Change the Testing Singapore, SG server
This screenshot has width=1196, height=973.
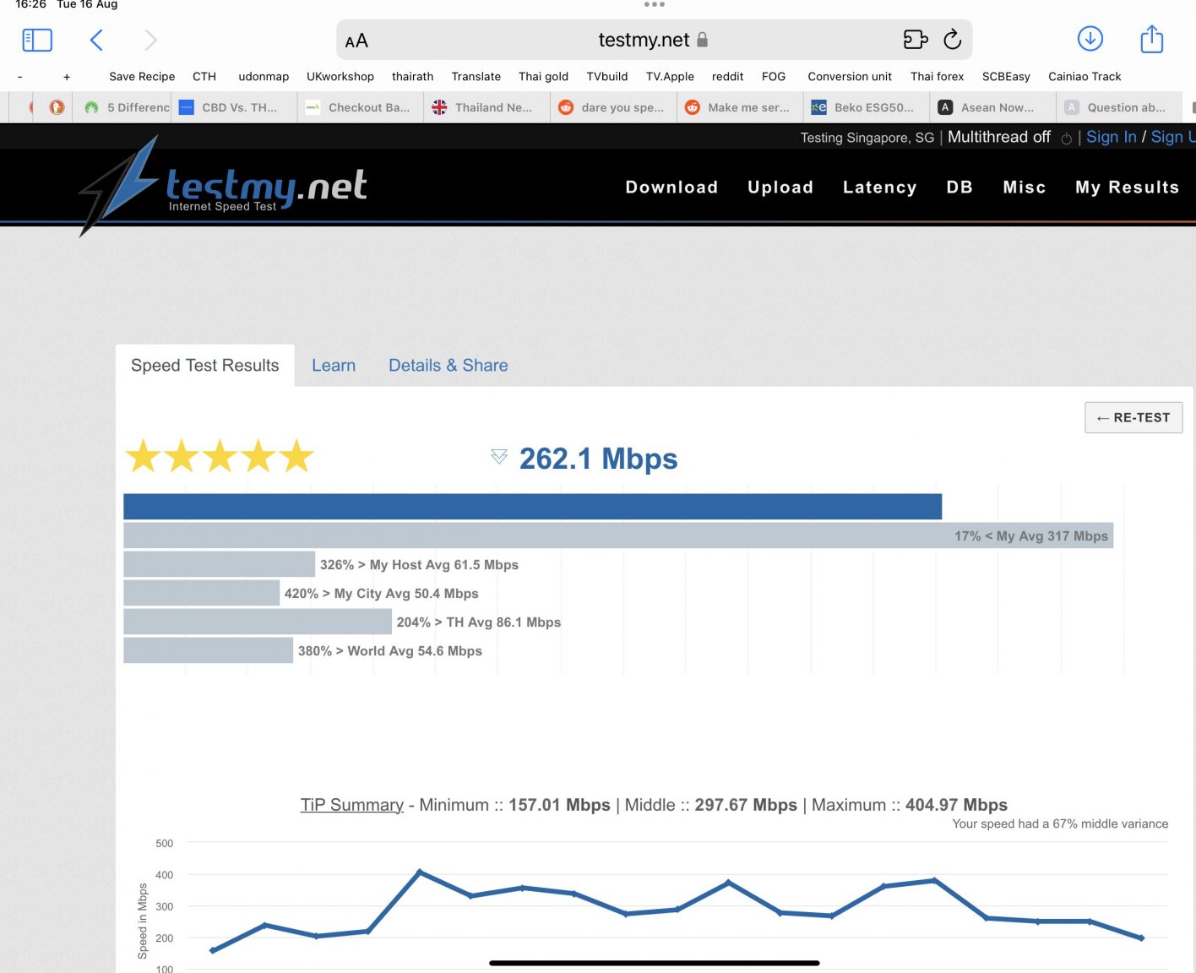(867, 138)
